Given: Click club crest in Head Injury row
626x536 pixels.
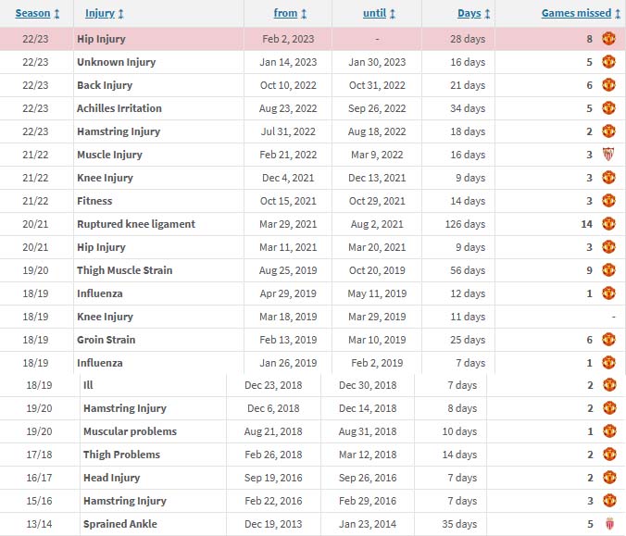Looking at the screenshot, I should [x=608, y=478].
